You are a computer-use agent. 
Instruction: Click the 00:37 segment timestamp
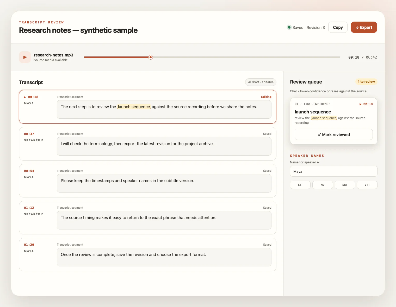(29, 134)
